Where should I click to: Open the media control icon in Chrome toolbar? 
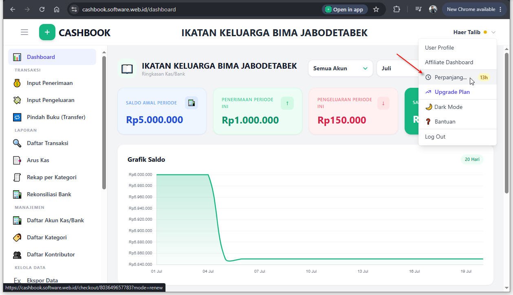pyautogui.click(x=418, y=9)
